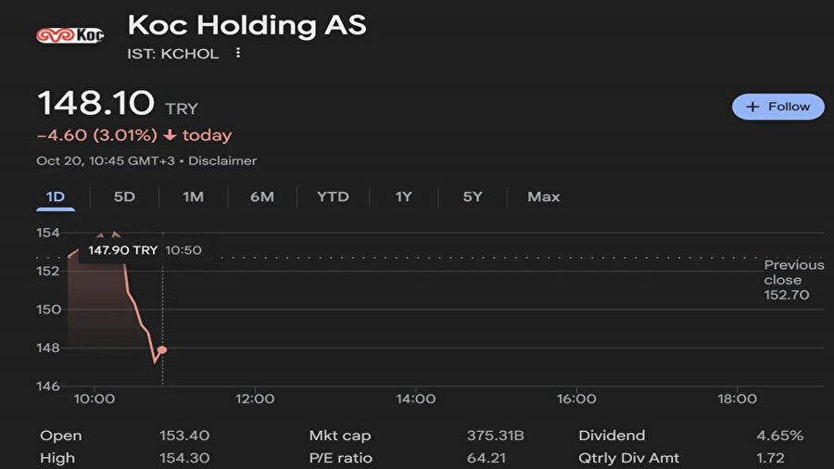Show the YTD chart range

coord(333,196)
